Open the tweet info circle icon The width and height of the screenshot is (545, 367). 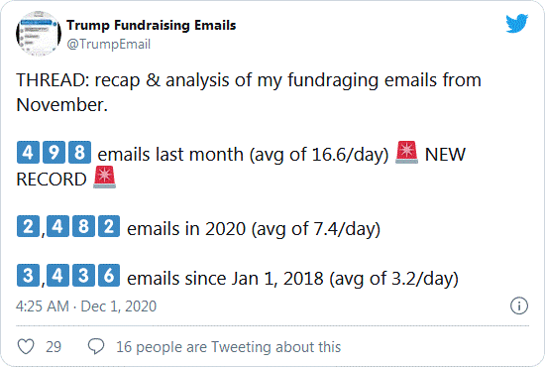tap(519, 306)
